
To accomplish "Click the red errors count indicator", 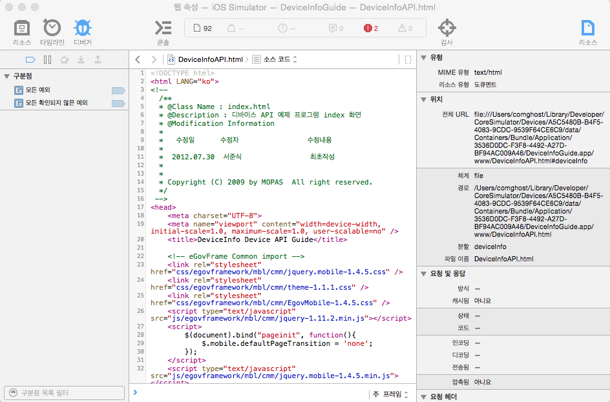I will pyautogui.click(x=371, y=28).
